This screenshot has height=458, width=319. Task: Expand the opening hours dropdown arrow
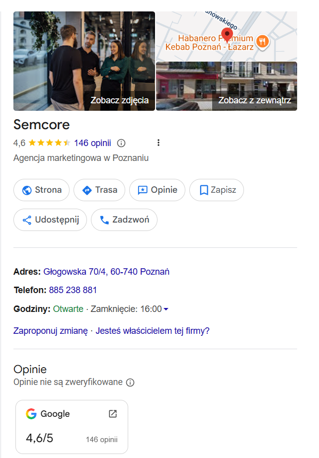pos(166,309)
